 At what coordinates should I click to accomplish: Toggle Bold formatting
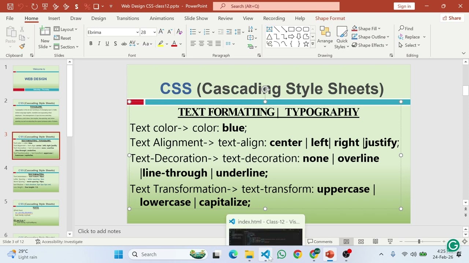point(91,43)
